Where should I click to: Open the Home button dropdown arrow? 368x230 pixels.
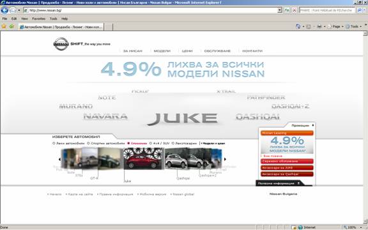[303, 27]
